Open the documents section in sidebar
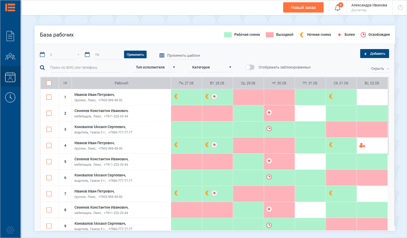This screenshot has height=238, width=407. 10,36
